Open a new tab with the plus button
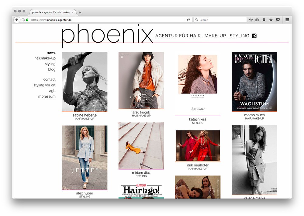Image resolution: width=304 pixels, height=216 pixels. (x=80, y=12)
